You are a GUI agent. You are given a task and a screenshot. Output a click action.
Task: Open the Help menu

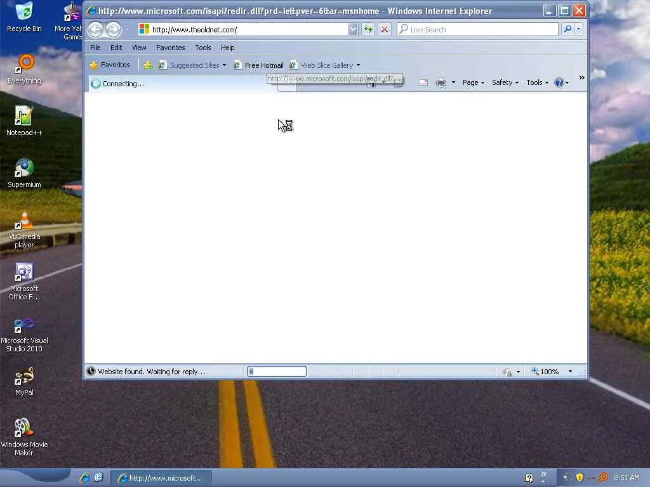228,48
